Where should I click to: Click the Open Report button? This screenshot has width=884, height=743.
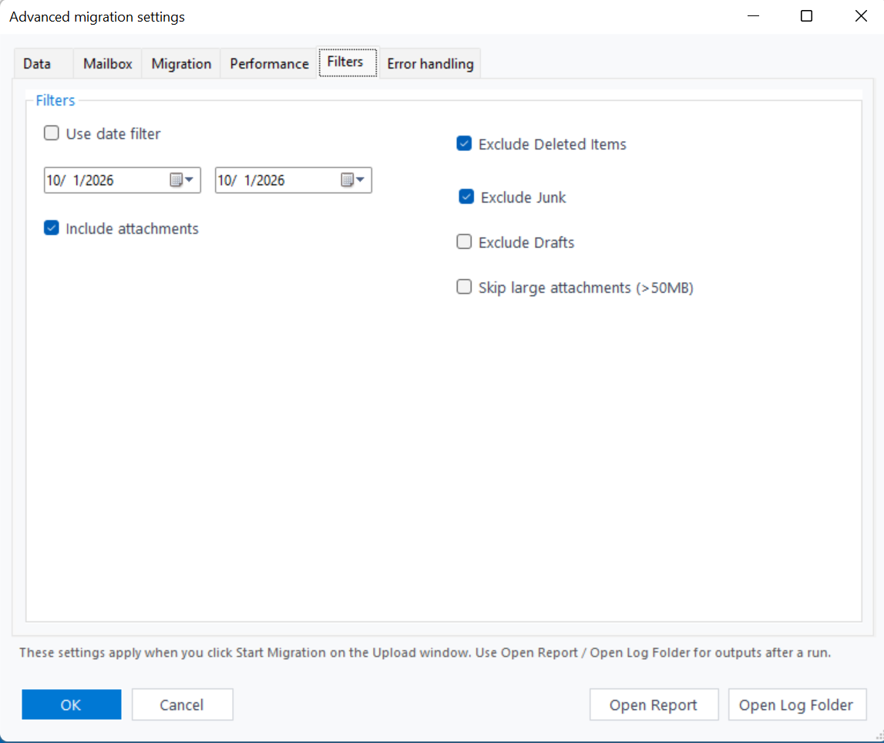654,704
